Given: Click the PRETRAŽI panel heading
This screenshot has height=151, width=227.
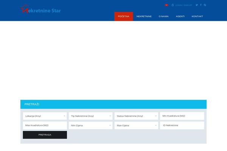Looking at the screenshot, I should (32, 104).
